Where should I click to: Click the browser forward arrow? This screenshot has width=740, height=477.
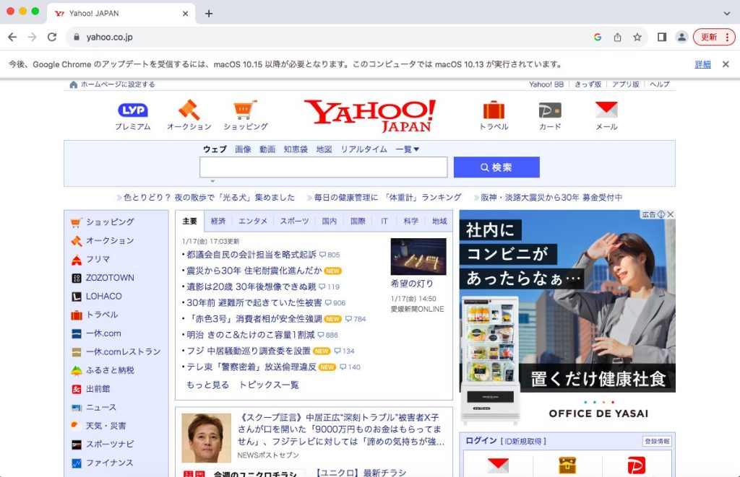(x=32, y=38)
